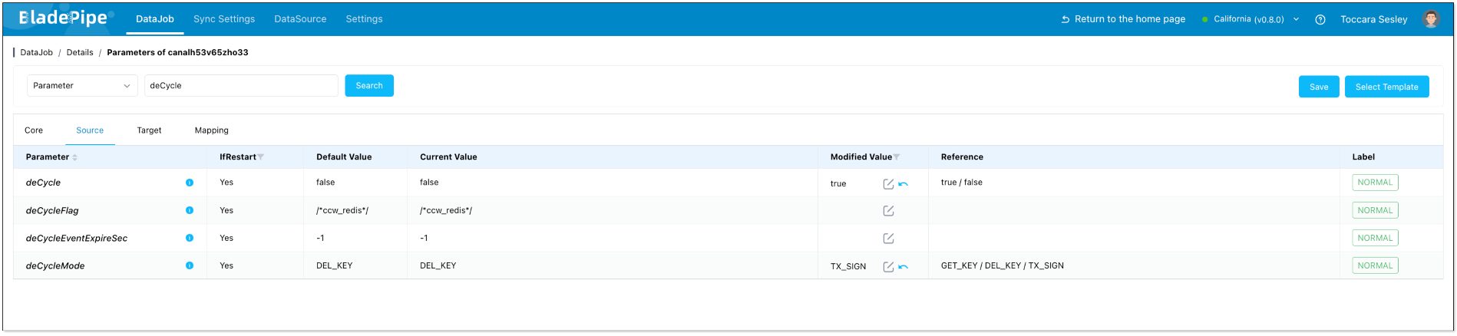Undo the deCycleMode TX_SIGN modification
1457x336 pixels.
(x=904, y=267)
